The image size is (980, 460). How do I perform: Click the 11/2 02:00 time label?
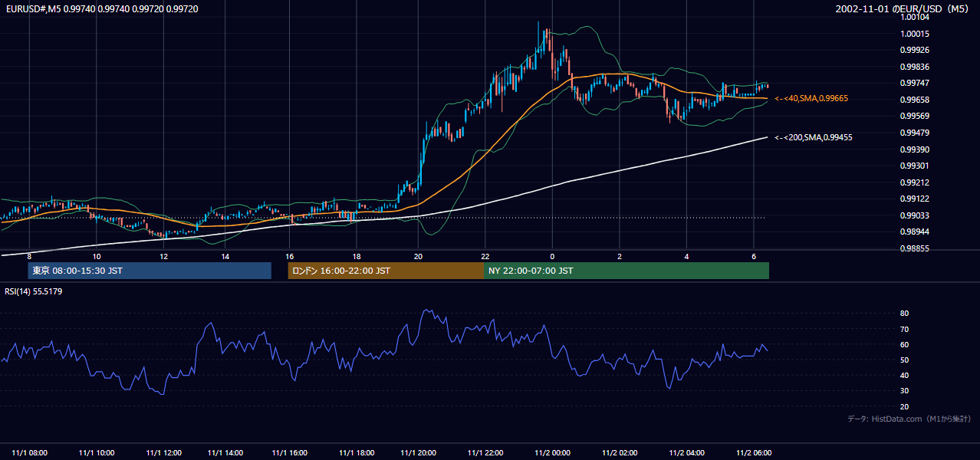(x=620, y=453)
